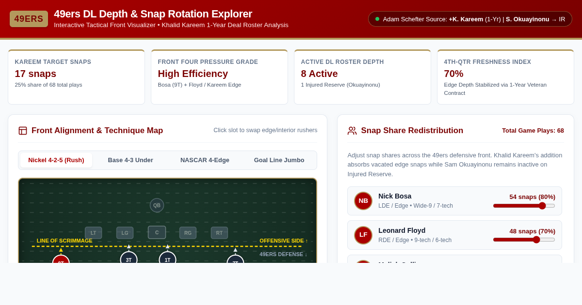This screenshot has width=582, height=305.
Task: Select the LG offensive lineman slot
Action: click(125, 233)
